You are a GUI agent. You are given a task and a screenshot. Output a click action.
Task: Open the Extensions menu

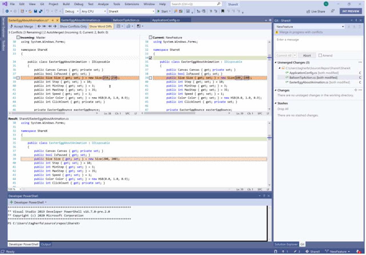coord(132,4)
